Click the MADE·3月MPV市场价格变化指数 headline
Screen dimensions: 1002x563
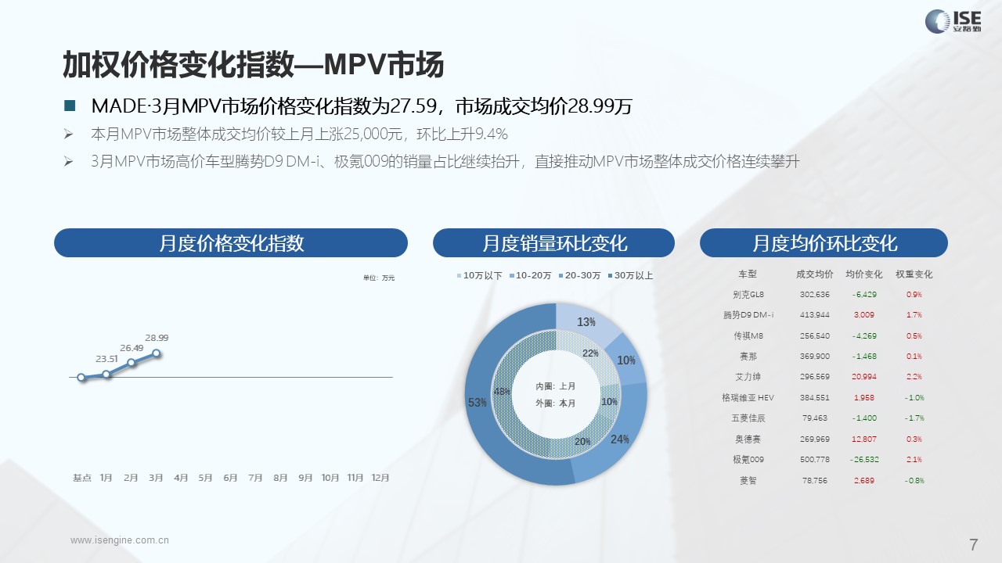click(362, 106)
